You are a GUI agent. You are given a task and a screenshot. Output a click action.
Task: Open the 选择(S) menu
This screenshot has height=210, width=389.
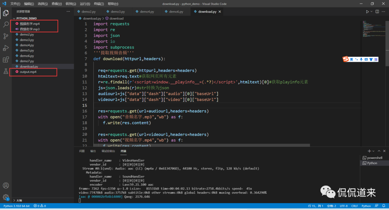click(x=43, y=4)
